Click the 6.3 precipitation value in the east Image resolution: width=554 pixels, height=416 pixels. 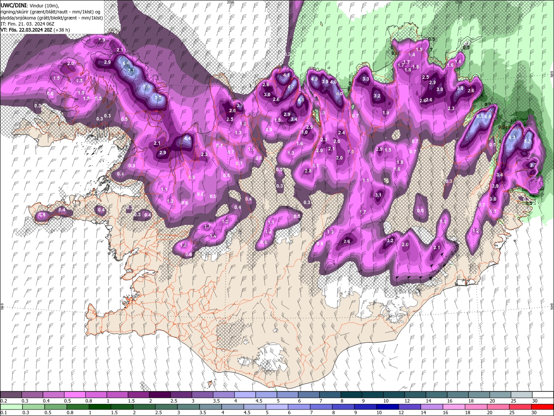point(512,137)
